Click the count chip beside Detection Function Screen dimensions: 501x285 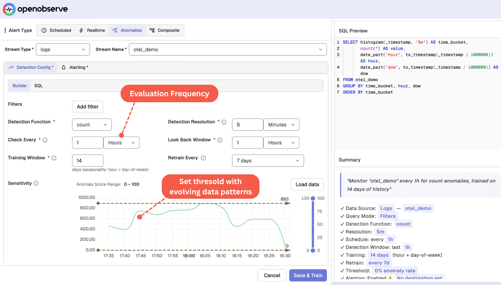(x=403, y=224)
